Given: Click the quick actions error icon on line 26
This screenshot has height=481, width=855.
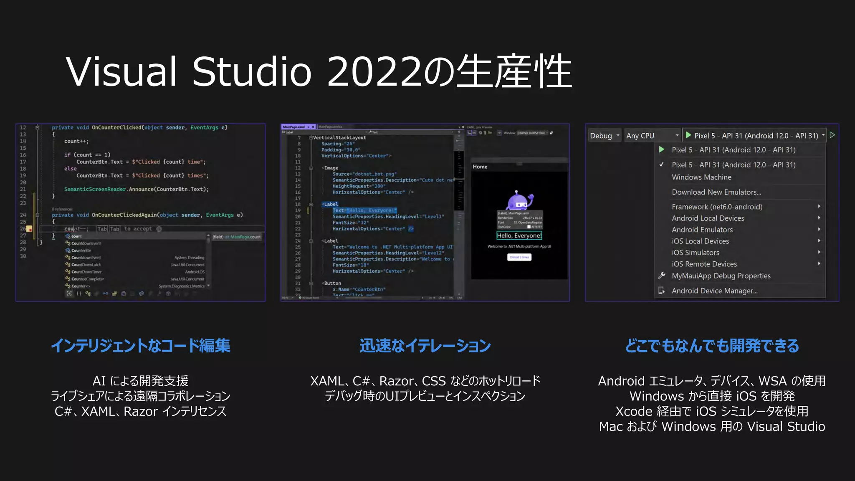Looking at the screenshot, I should point(29,229).
